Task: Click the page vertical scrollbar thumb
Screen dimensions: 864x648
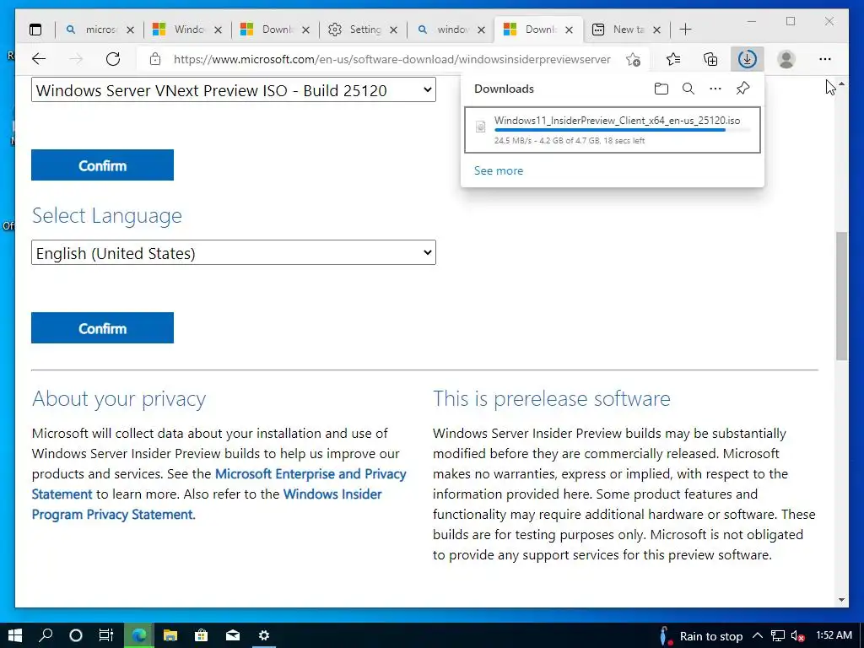Action: [841, 296]
